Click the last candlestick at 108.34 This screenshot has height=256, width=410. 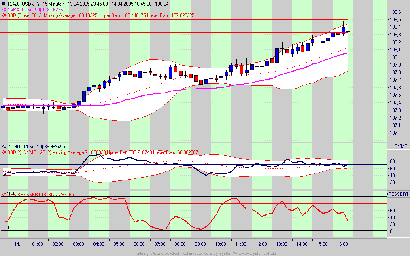pos(348,32)
